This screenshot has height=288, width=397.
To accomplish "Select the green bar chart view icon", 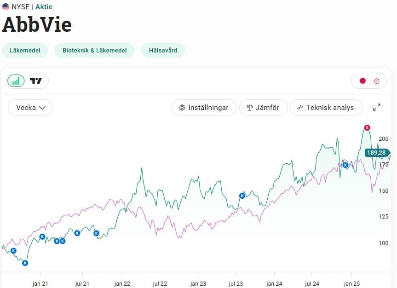I will tap(16, 81).
